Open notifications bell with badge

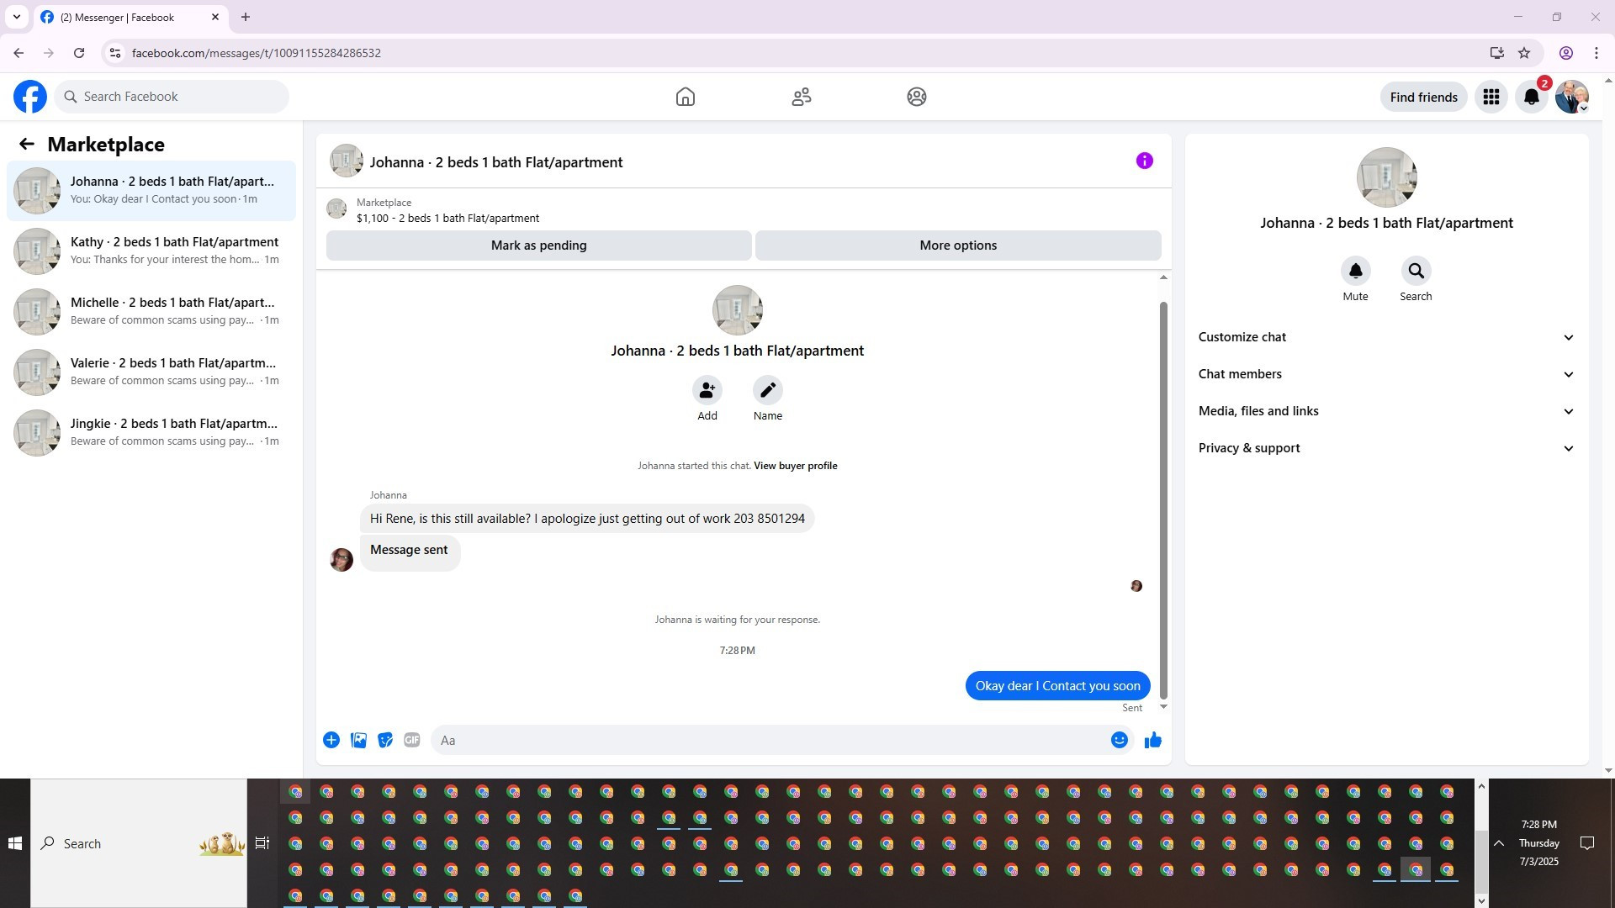coord(1532,97)
